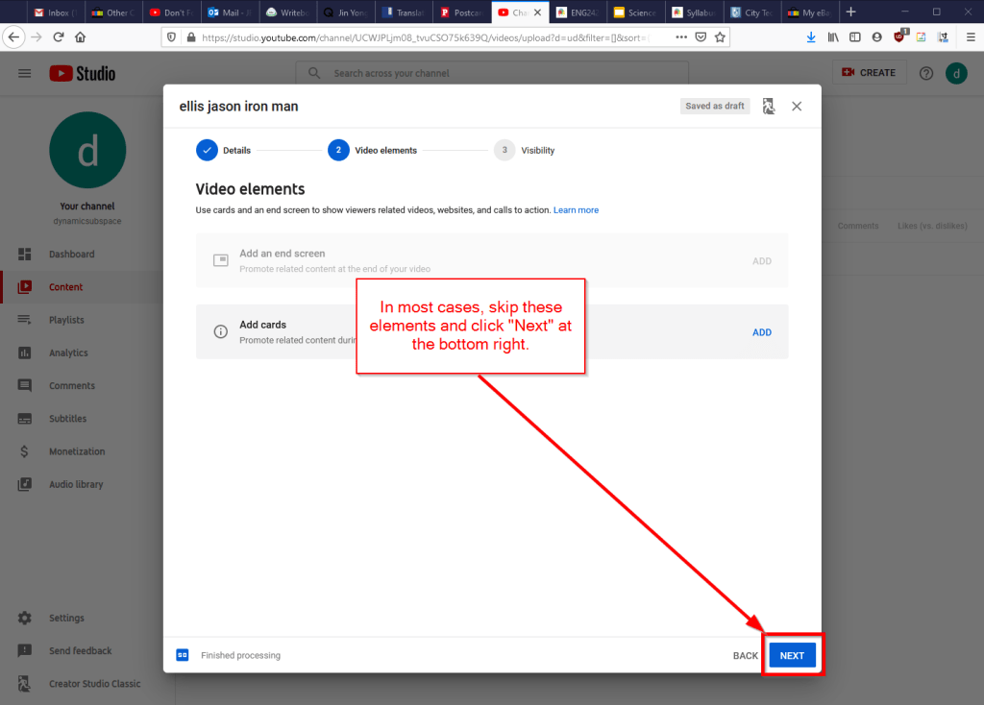Go to Monetization page
984x705 pixels.
pyautogui.click(x=76, y=451)
